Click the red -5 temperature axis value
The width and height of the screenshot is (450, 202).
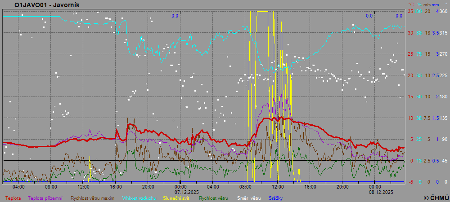[410, 182]
